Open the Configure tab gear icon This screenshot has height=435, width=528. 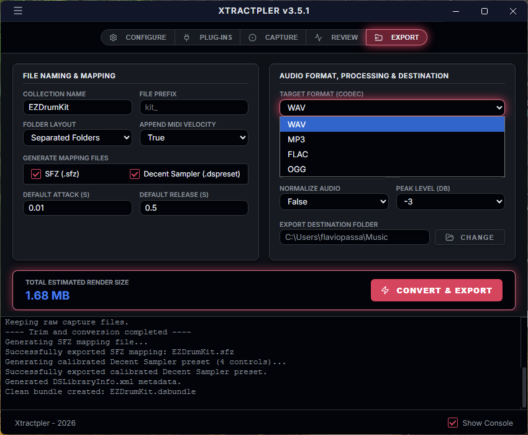point(114,37)
